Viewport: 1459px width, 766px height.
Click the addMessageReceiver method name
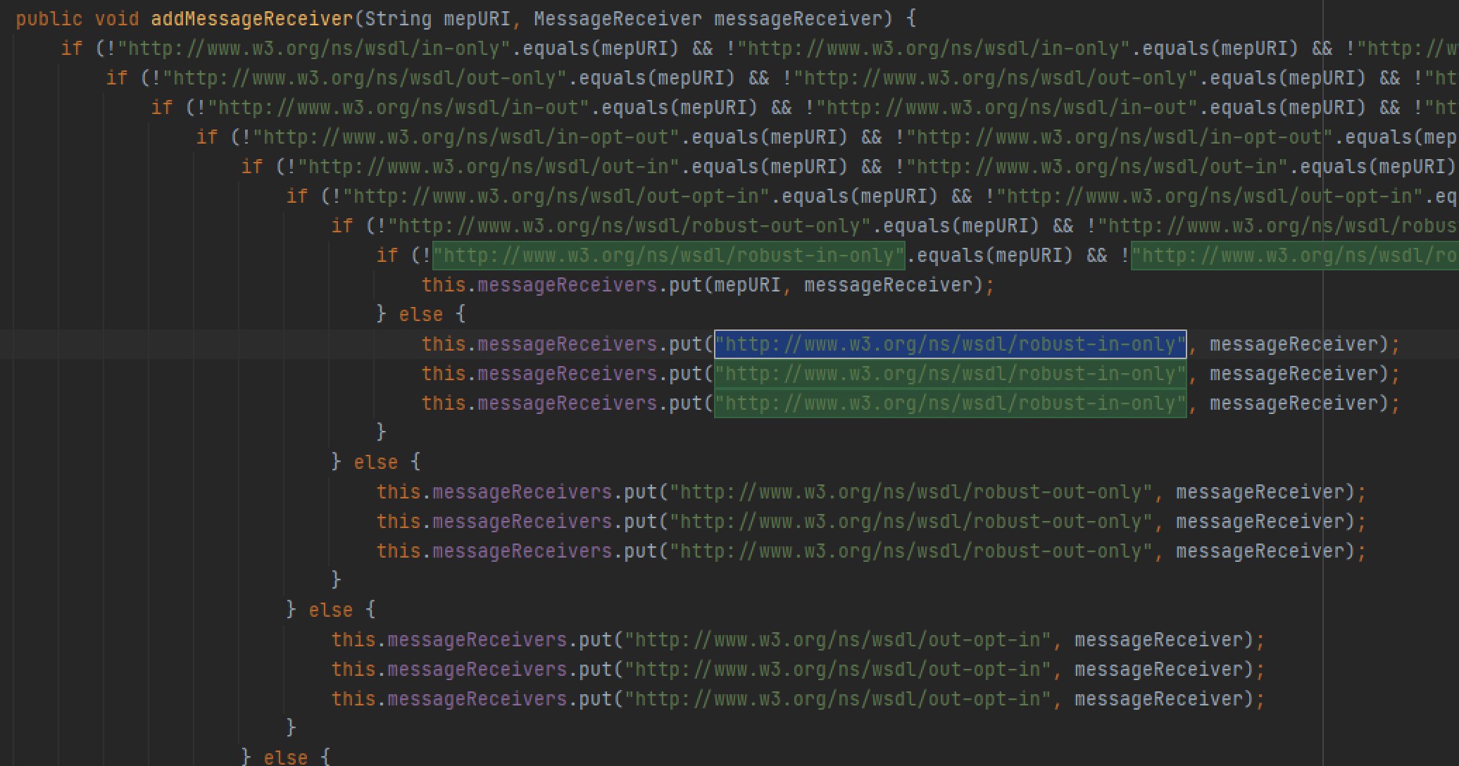[x=252, y=18]
